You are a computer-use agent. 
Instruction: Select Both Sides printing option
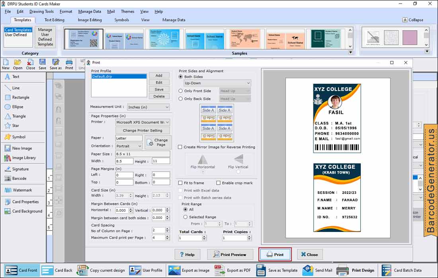[x=180, y=77]
